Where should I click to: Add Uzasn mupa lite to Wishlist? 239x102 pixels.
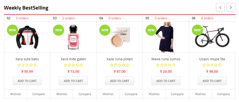pyautogui.click(x=200, y=94)
